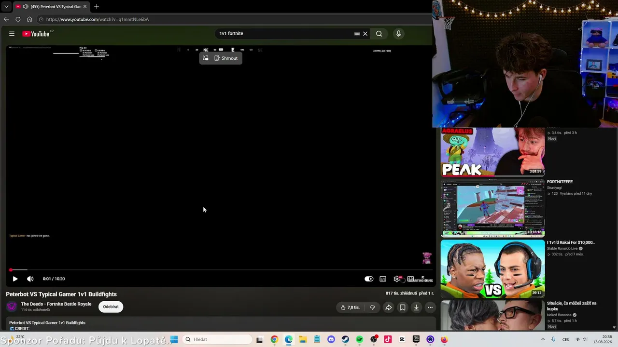
Task: Click the Shrnout button over the video
Action: [226, 58]
